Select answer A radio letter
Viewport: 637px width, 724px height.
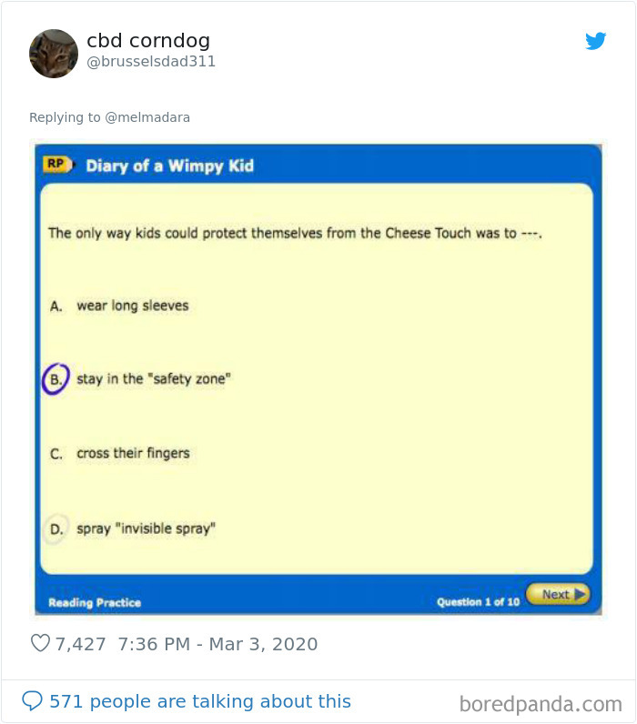click(56, 307)
